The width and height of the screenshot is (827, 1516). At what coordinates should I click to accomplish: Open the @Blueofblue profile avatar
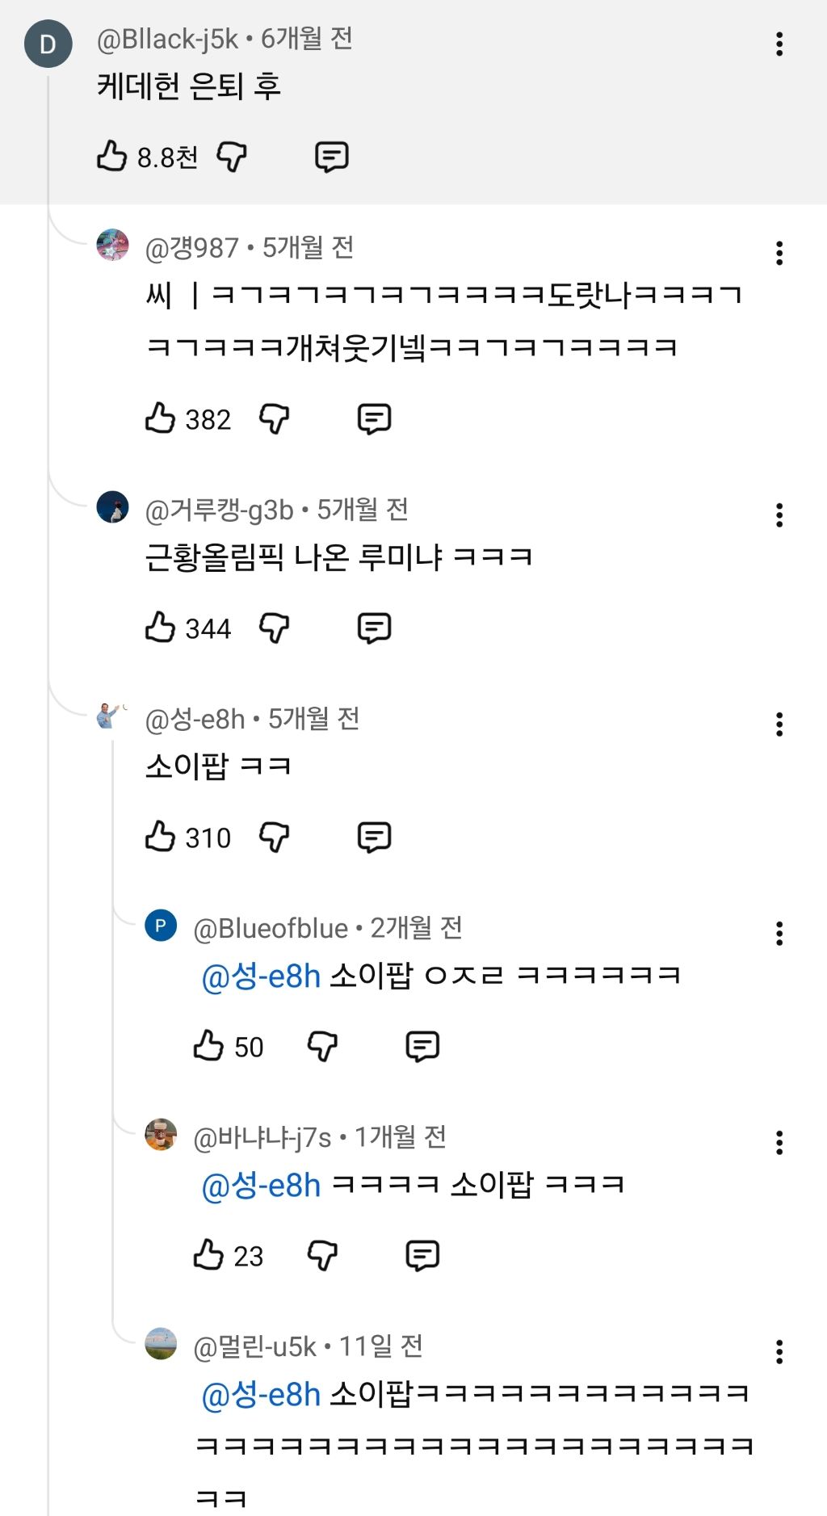161,926
